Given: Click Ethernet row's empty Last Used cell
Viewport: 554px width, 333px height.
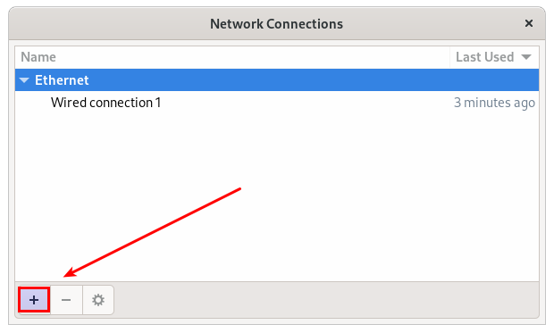Looking at the screenshot, I should [494, 80].
